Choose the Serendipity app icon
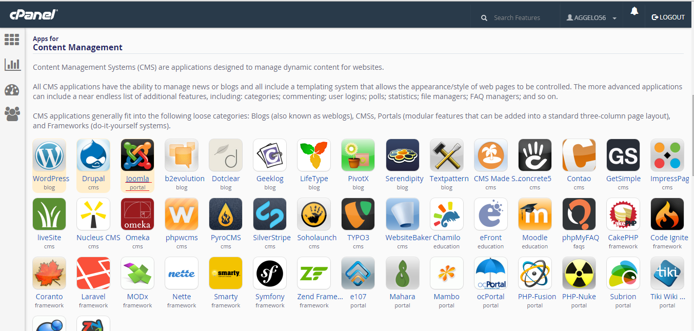The width and height of the screenshot is (694, 331). [402, 155]
